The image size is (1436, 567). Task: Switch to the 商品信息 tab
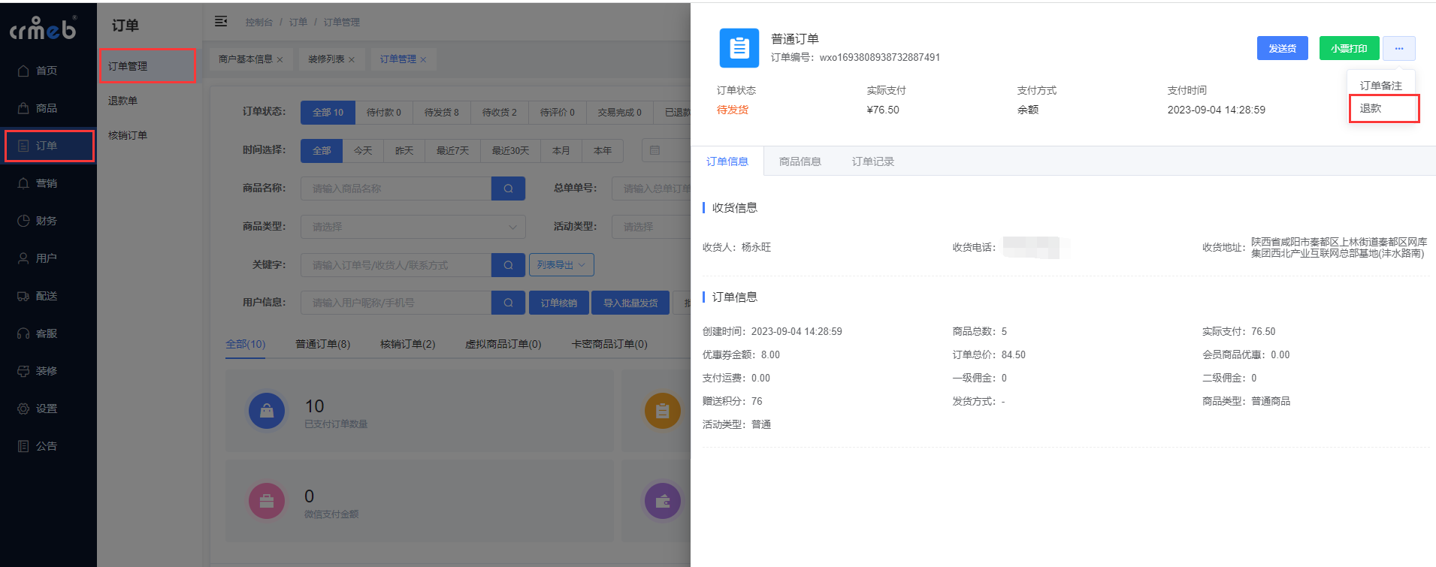800,161
